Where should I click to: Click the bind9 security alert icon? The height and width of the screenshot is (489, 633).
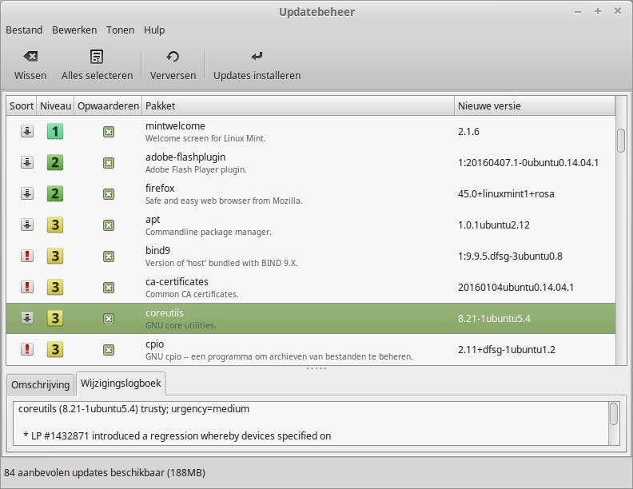click(x=27, y=256)
